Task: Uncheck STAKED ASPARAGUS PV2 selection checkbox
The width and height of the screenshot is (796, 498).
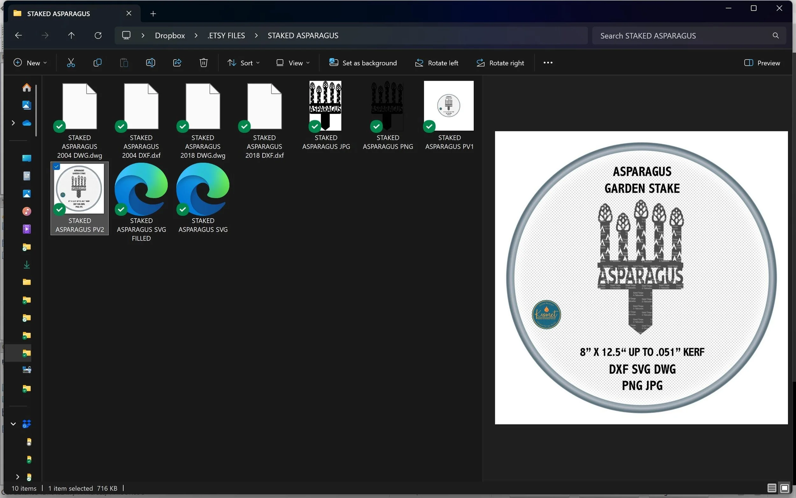Action: pos(57,167)
